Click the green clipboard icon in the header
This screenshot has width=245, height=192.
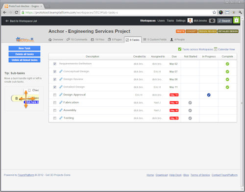236,20
